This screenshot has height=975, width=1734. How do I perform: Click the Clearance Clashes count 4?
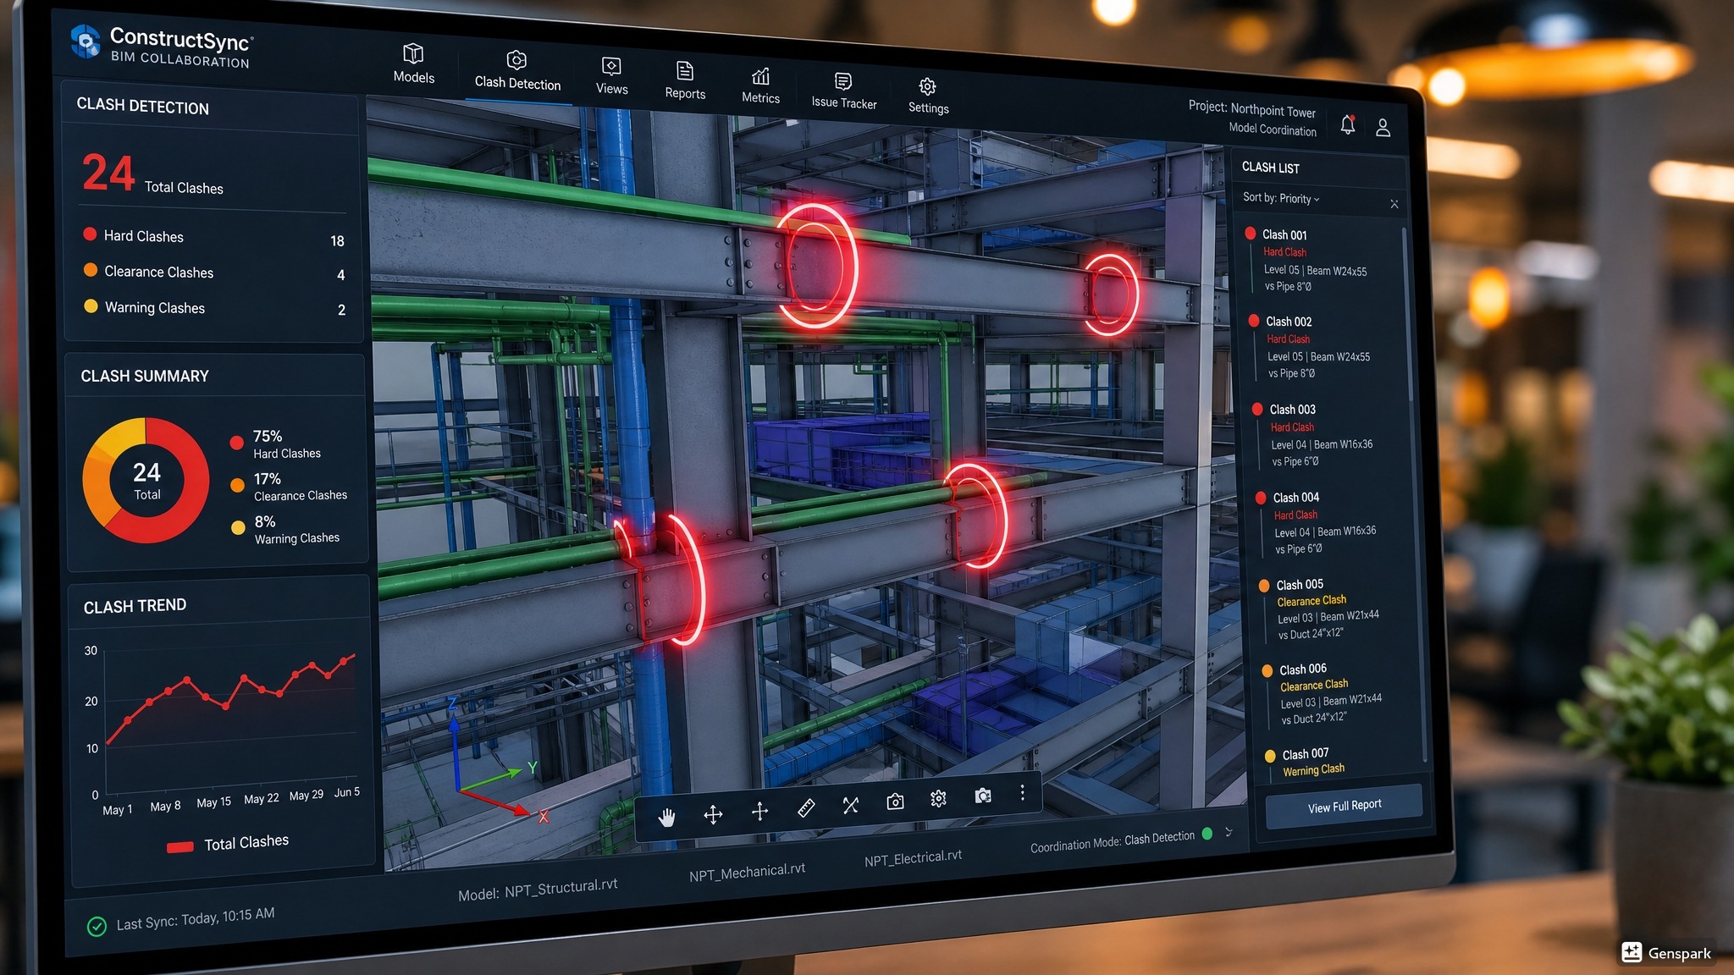tap(340, 275)
